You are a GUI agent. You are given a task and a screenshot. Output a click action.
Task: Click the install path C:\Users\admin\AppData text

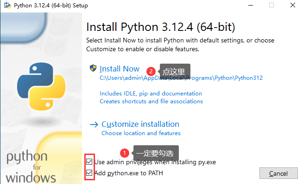[x=181, y=78]
